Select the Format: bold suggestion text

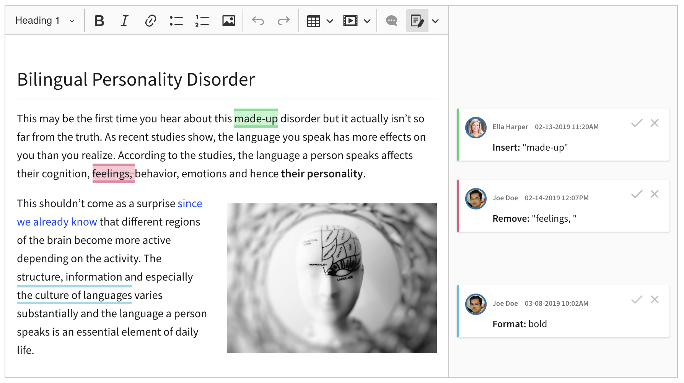tap(520, 324)
